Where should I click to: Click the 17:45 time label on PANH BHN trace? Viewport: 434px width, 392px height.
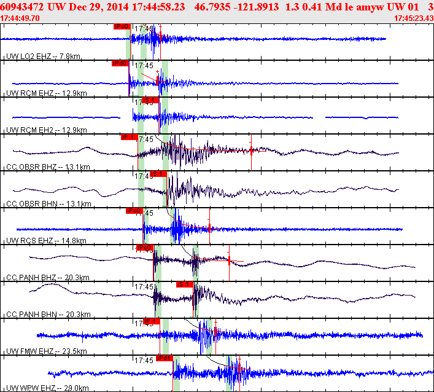click(x=144, y=287)
